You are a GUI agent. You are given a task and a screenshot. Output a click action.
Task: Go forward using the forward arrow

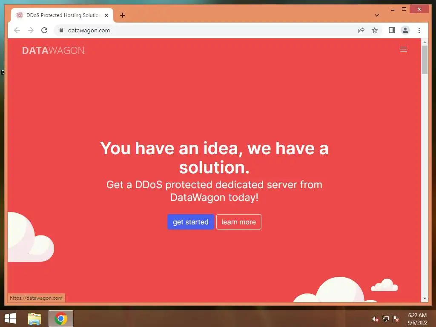click(x=31, y=30)
